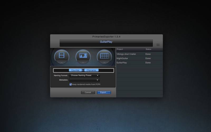Click the Cancel button

88,92
